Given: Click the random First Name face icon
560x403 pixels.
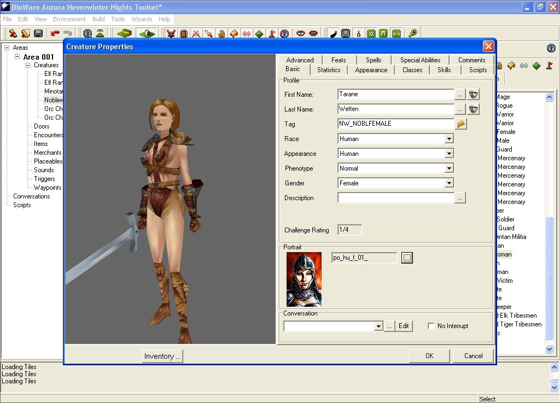Looking at the screenshot, I should coord(473,94).
